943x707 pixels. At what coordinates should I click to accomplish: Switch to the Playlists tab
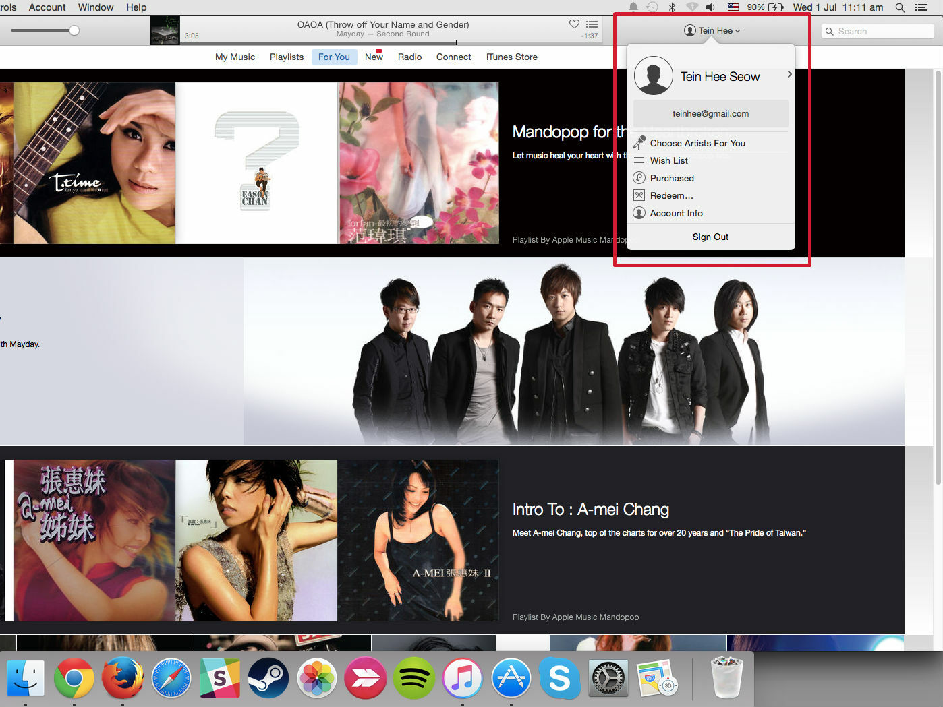tap(287, 57)
